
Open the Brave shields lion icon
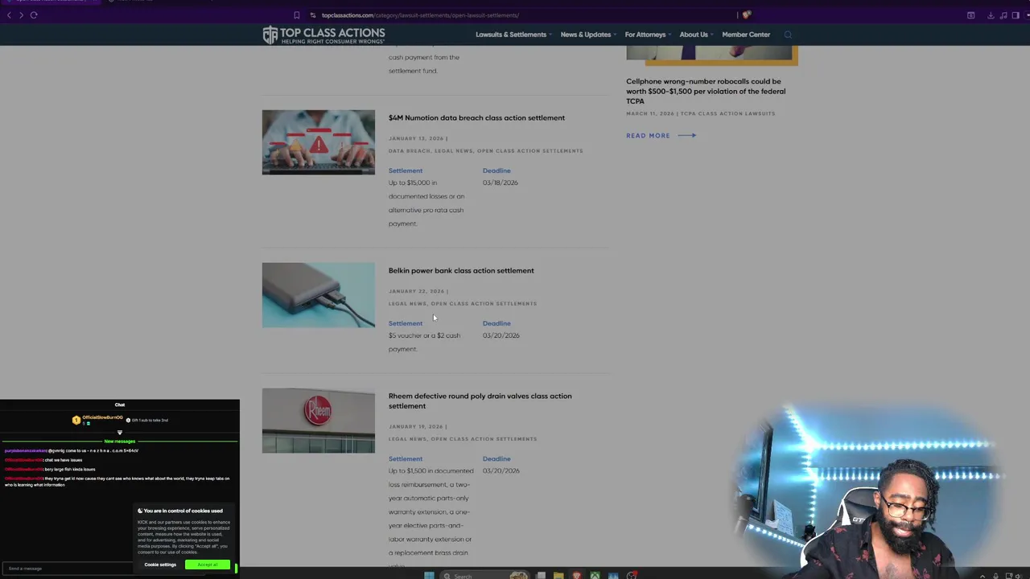(x=747, y=14)
